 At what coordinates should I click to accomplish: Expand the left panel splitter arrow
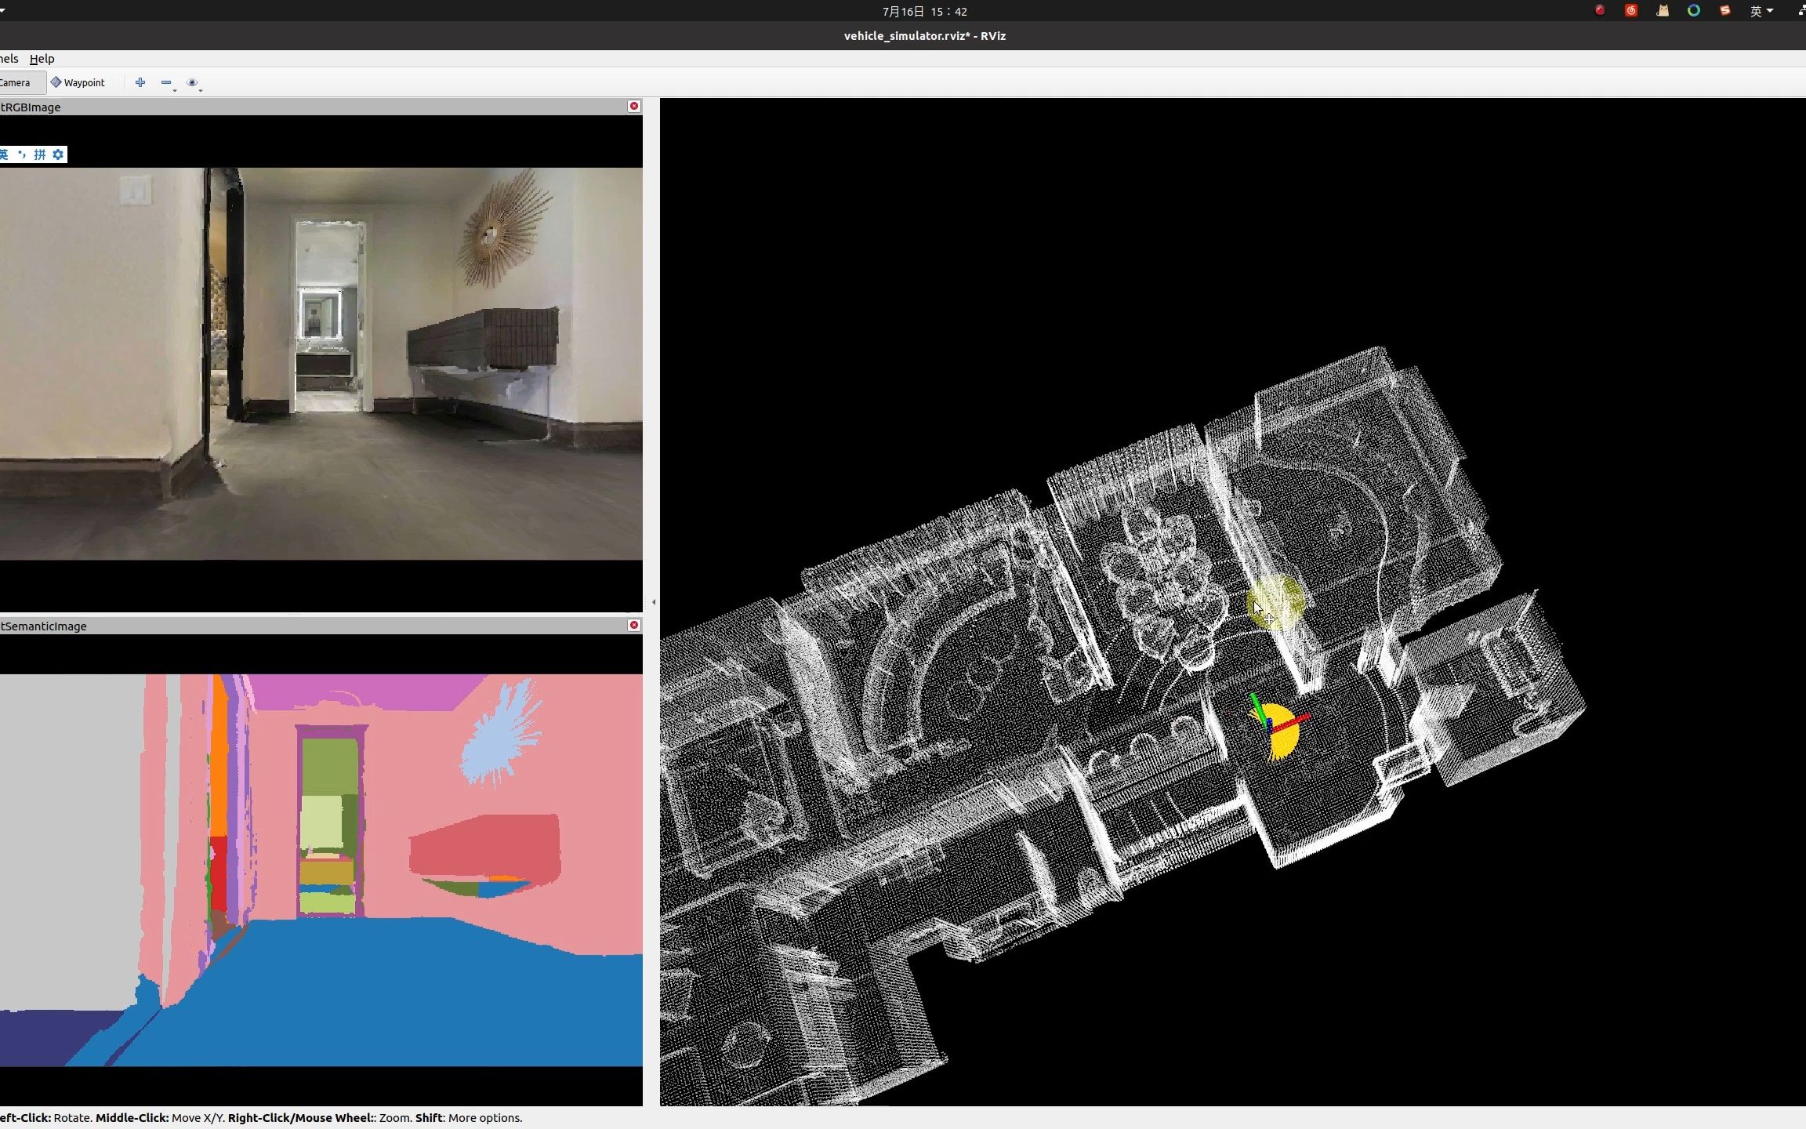654,602
